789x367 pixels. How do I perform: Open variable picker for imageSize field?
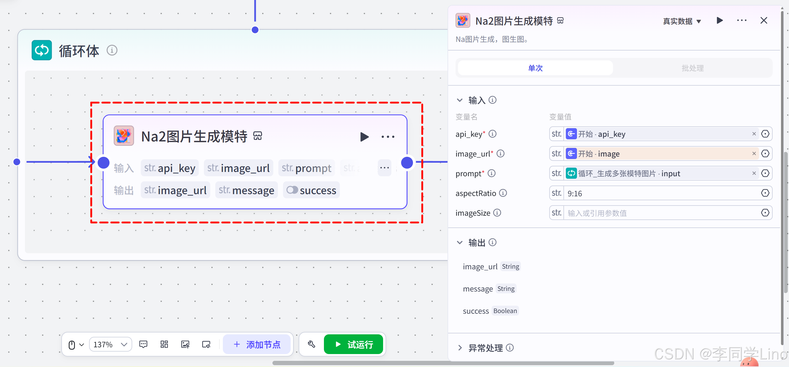click(765, 213)
